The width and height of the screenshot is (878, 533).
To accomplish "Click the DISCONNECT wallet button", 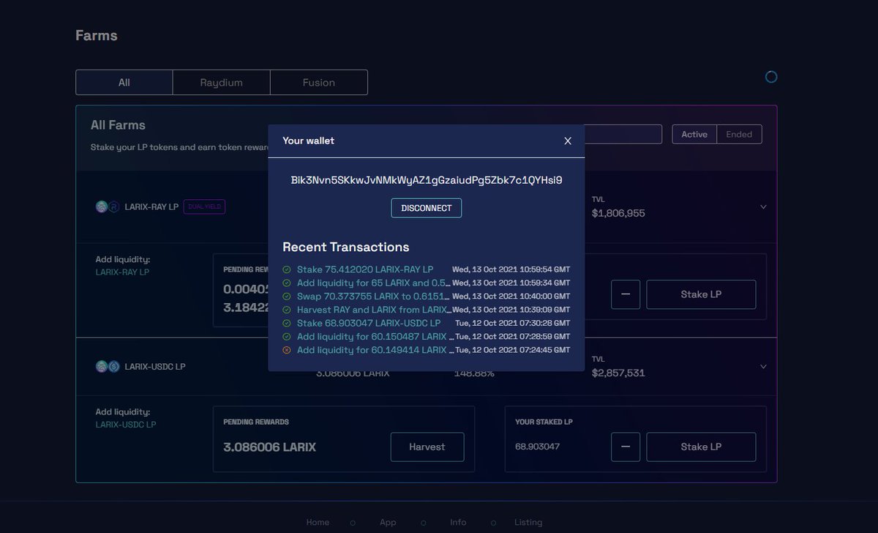I will pyautogui.click(x=427, y=208).
